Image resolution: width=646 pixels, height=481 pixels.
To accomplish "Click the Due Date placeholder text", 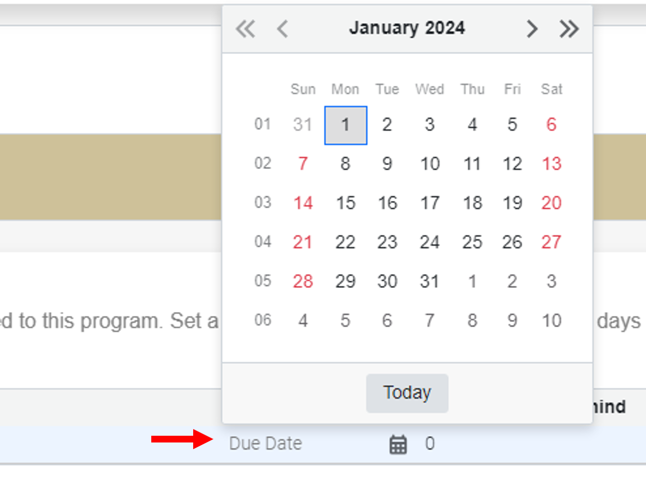I will pyautogui.click(x=266, y=443).
